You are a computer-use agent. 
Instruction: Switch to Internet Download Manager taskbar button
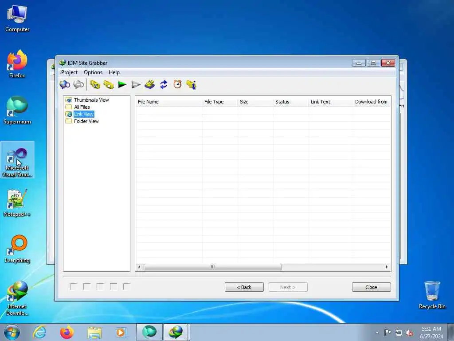pyautogui.click(x=176, y=332)
